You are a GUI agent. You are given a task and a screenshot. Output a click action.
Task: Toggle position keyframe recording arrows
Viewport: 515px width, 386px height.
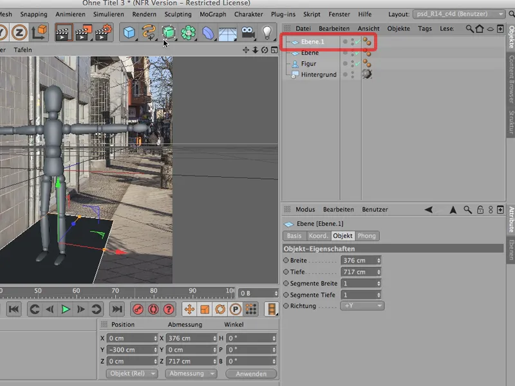point(189,309)
